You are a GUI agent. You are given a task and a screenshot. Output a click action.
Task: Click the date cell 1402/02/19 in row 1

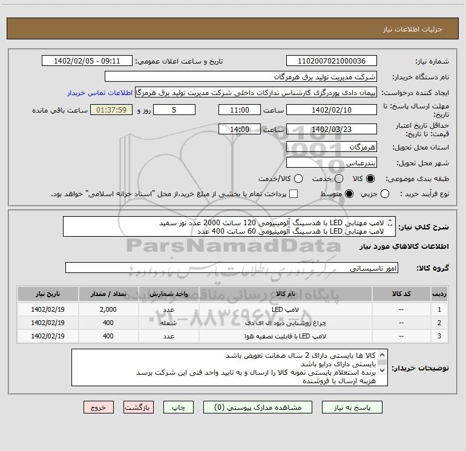pos(48,309)
